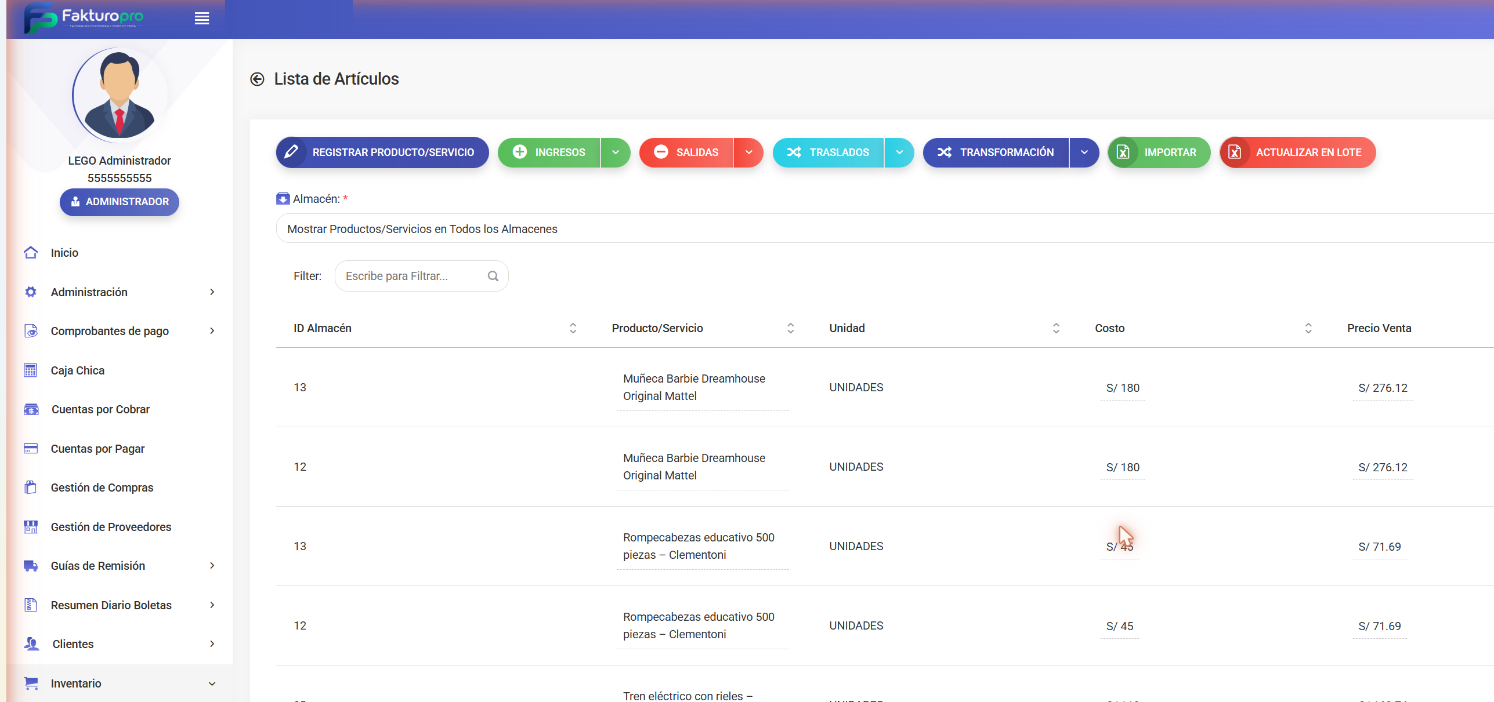
Task: Click the truck icon for Guías de Remisión
Action: [x=31, y=566]
